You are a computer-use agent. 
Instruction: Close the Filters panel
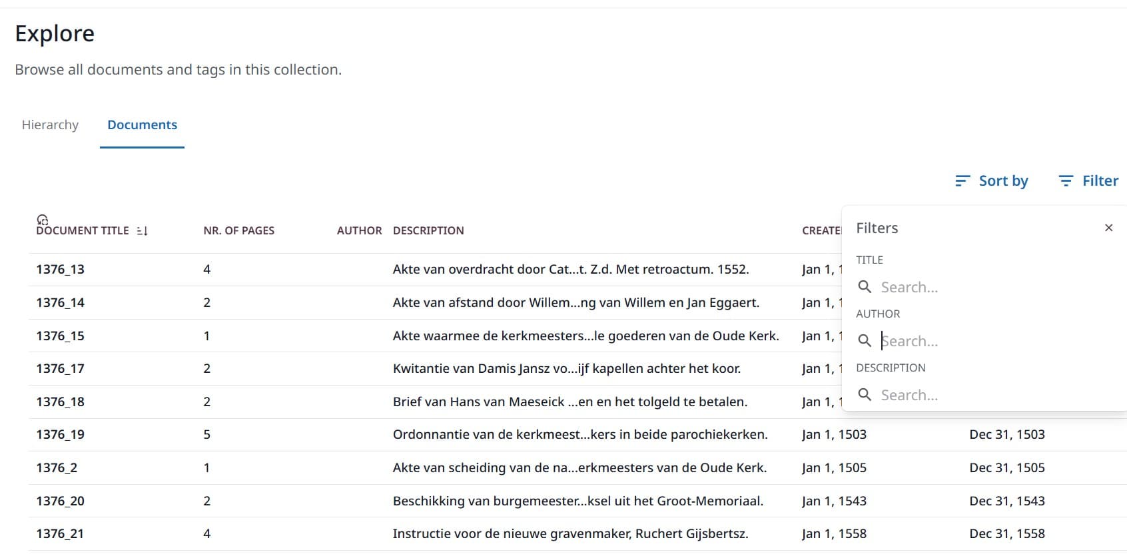click(x=1108, y=228)
